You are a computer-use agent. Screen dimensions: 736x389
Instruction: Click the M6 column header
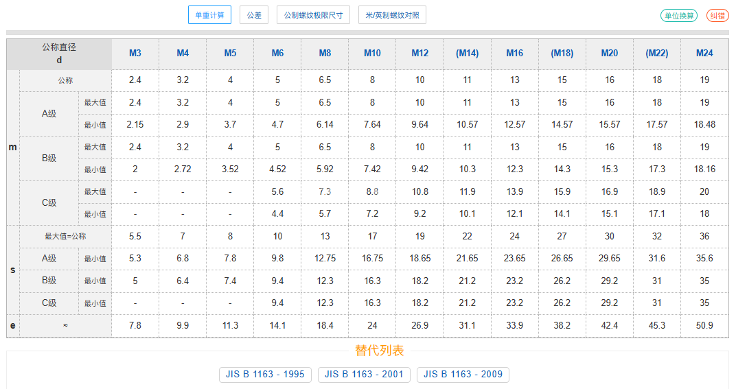pyautogui.click(x=277, y=54)
